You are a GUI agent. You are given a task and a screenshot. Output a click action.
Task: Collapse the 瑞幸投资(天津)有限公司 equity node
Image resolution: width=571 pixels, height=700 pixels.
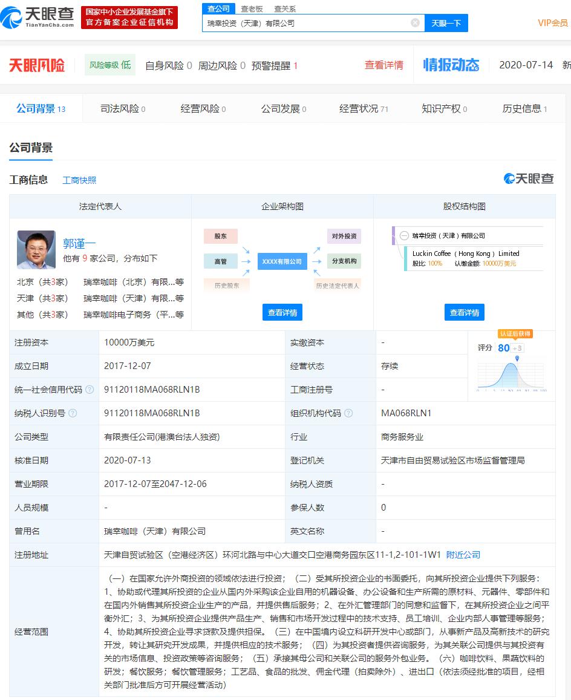[404, 236]
